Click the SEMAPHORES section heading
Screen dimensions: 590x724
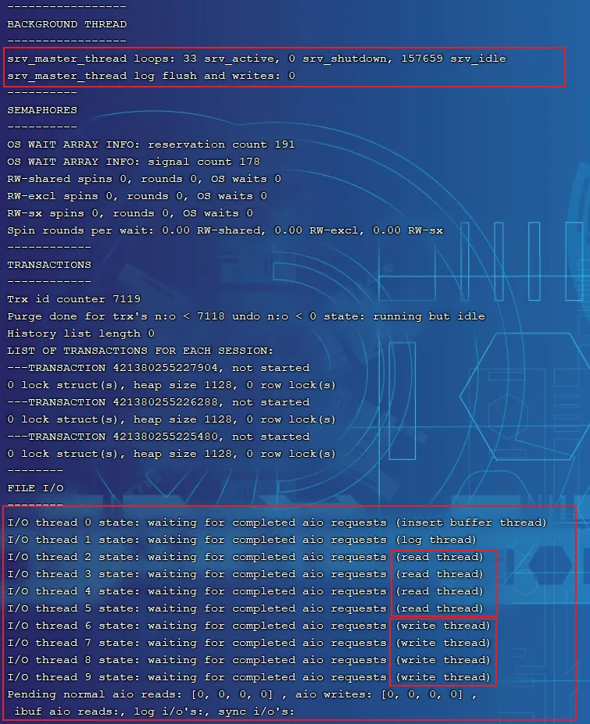tap(42, 110)
